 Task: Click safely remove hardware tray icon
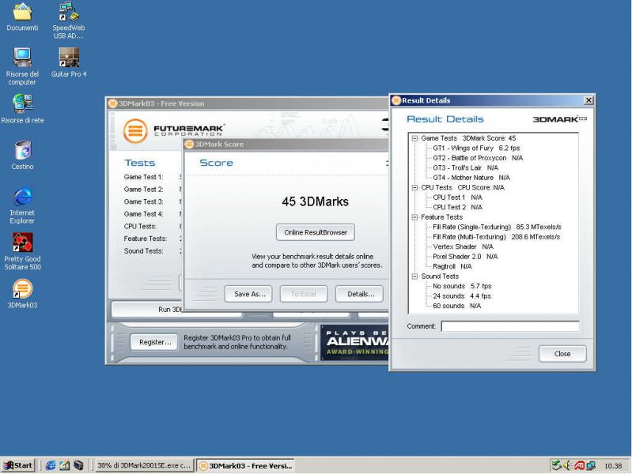pos(557,465)
